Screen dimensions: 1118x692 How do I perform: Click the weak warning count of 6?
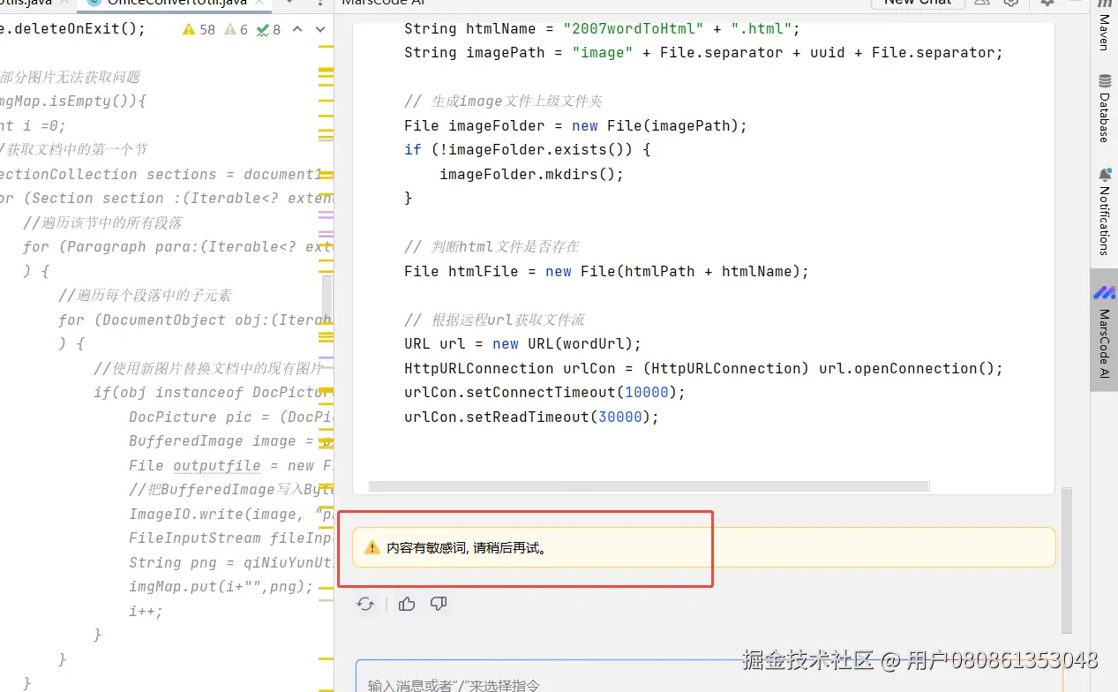tap(236, 29)
